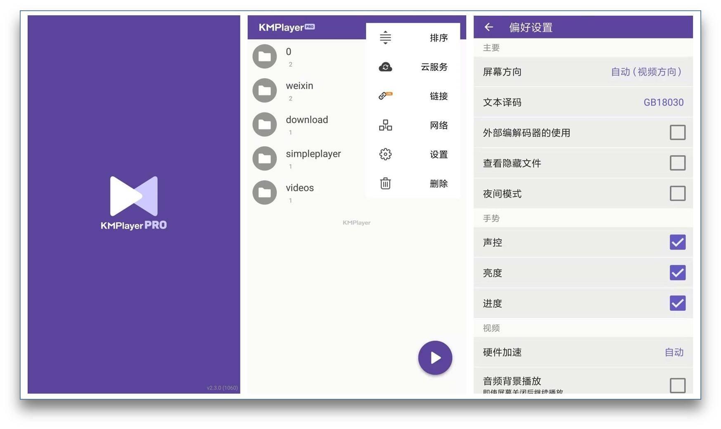721x429 pixels.
Task: Open the simpleplayer folder icon
Action: [x=265, y=158]
